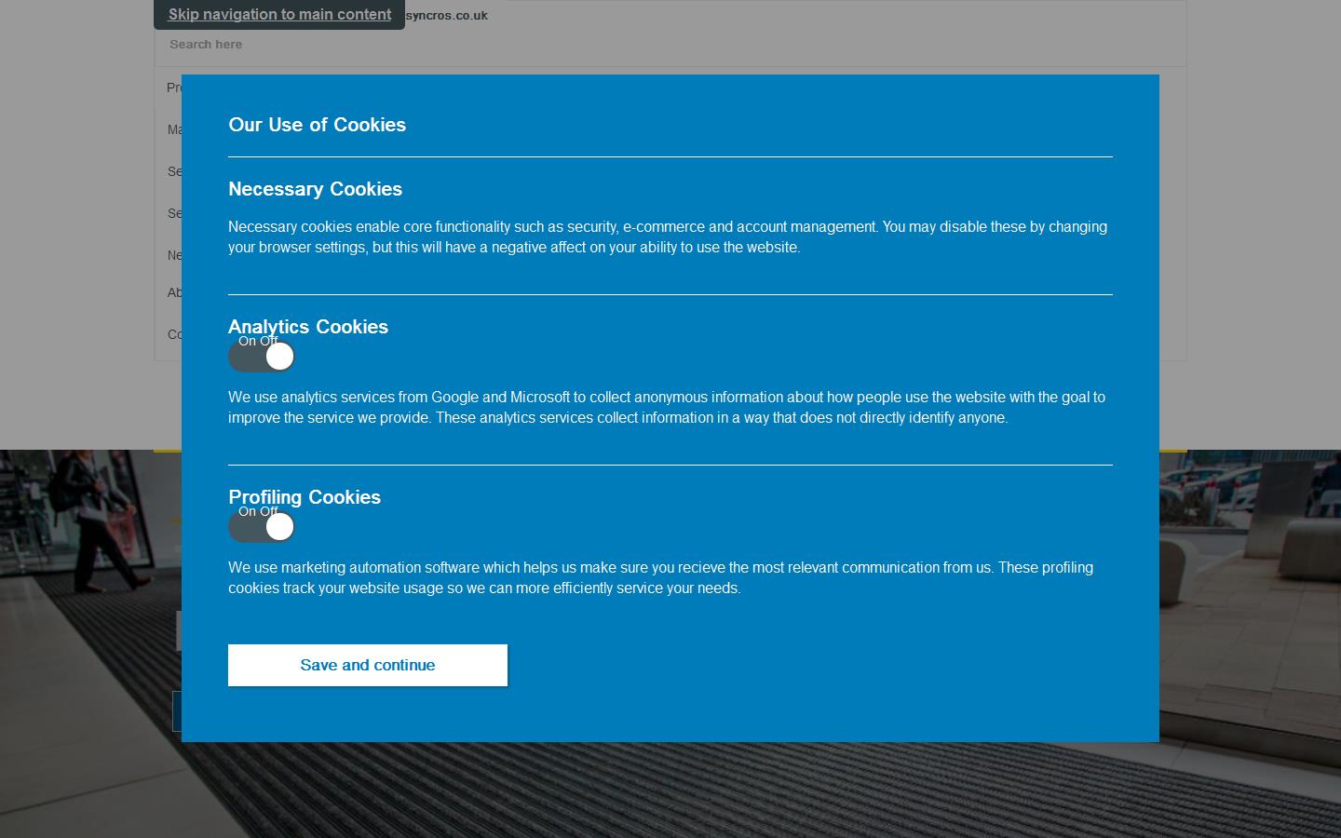
Task: Click the "Off" label for Profiling Cookies
Action: pos(270,512)
